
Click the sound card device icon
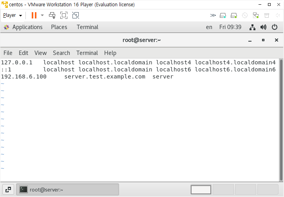[x=278, y=15]
